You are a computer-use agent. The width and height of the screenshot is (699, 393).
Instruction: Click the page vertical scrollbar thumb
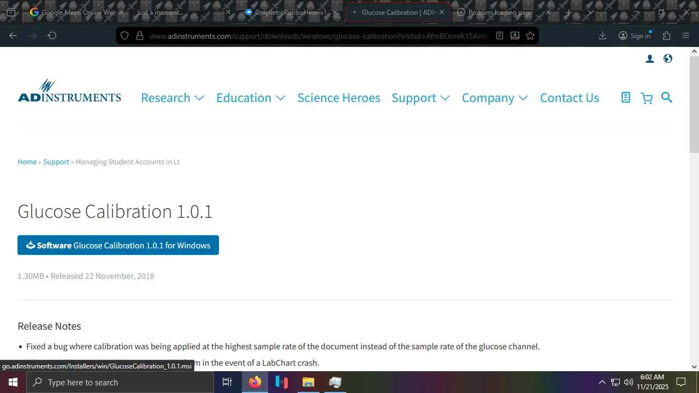tap(695, 104)
